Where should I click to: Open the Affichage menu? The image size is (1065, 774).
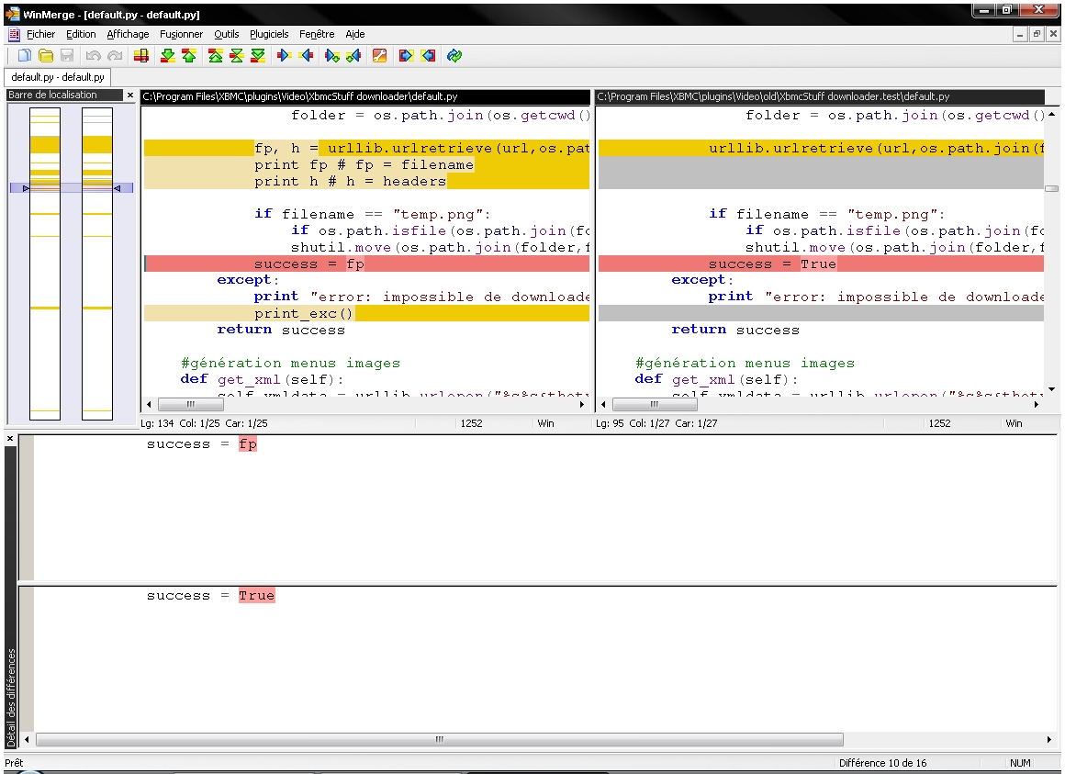tap(128, 34)
